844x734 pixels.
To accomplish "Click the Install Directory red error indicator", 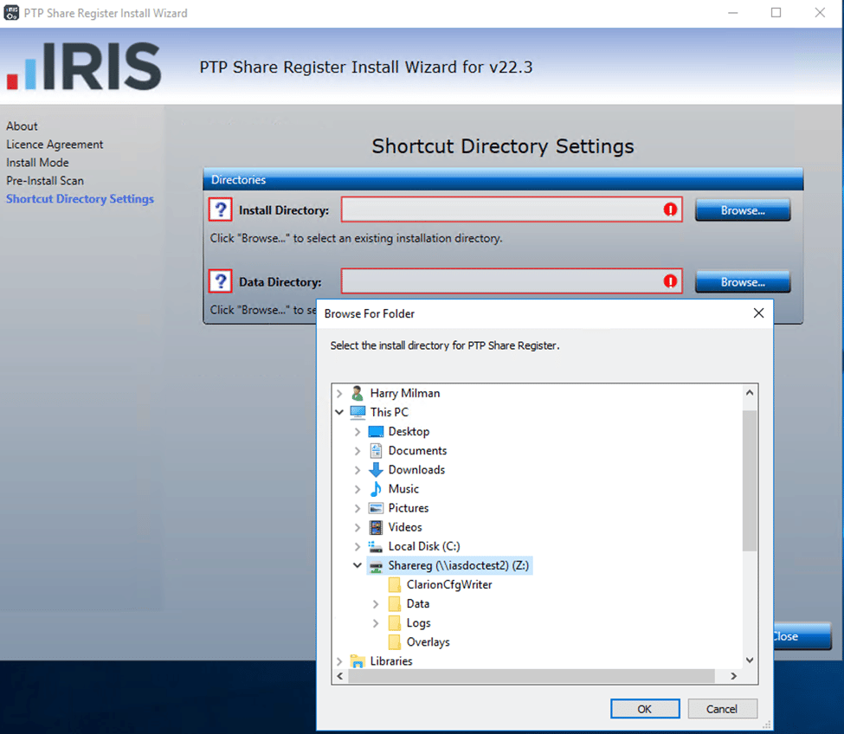I will (x=670, y=209).
